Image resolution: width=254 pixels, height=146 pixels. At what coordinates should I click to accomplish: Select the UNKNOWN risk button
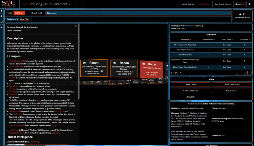click(x=190, y=97)
